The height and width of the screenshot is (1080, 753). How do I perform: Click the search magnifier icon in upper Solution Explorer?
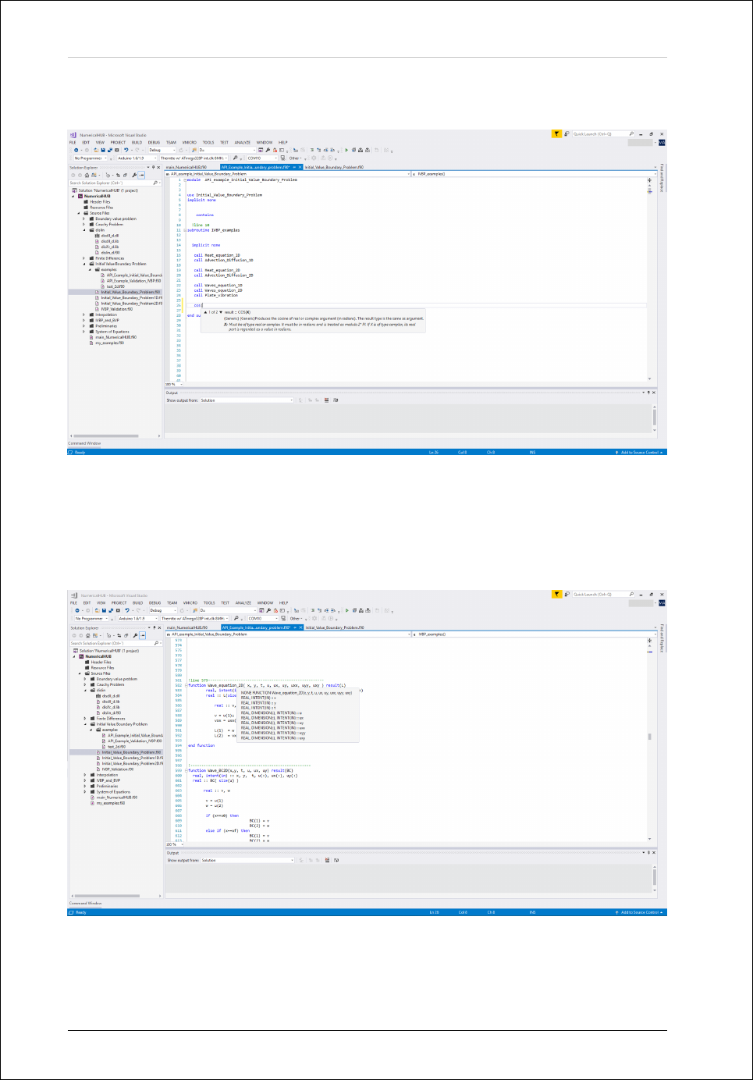pyautogui.click(x=155, y=183)
